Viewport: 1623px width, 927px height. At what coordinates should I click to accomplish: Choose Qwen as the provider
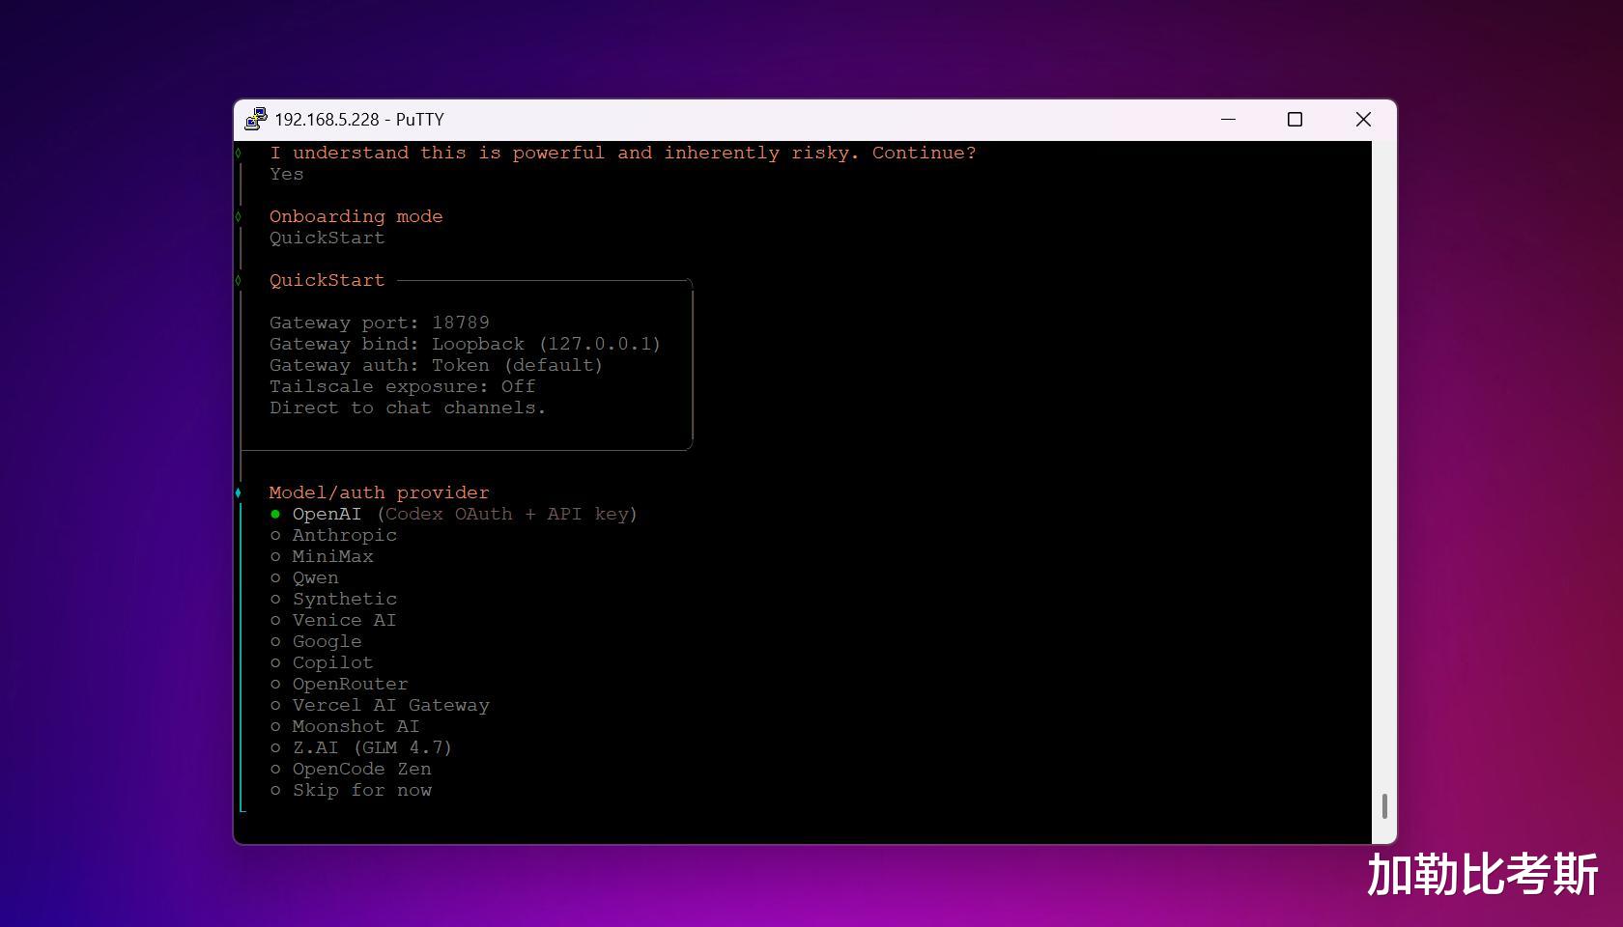coord(304,577)
